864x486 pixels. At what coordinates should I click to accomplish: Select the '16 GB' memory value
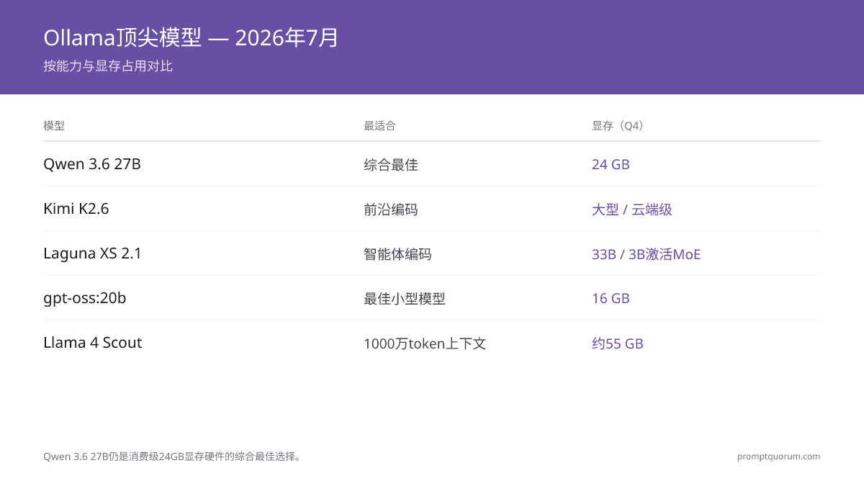click(611, 299)
